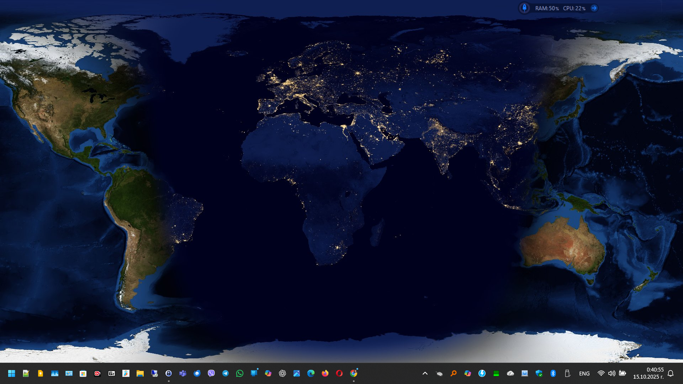683x384 pixels.
Task: Open Microsoft Teams from the taskbar
Action: pos(183,373)
